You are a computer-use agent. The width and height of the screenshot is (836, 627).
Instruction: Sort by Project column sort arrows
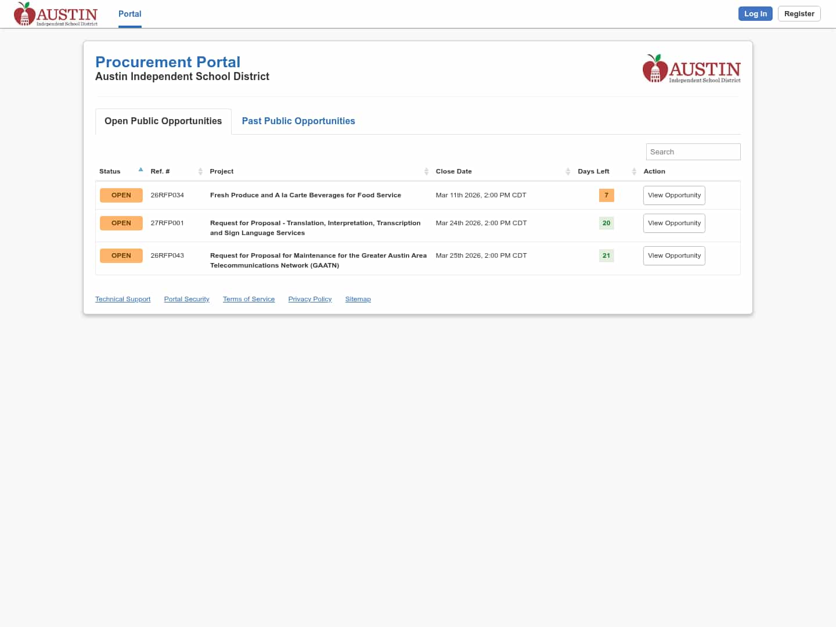[x=426, y=171]
